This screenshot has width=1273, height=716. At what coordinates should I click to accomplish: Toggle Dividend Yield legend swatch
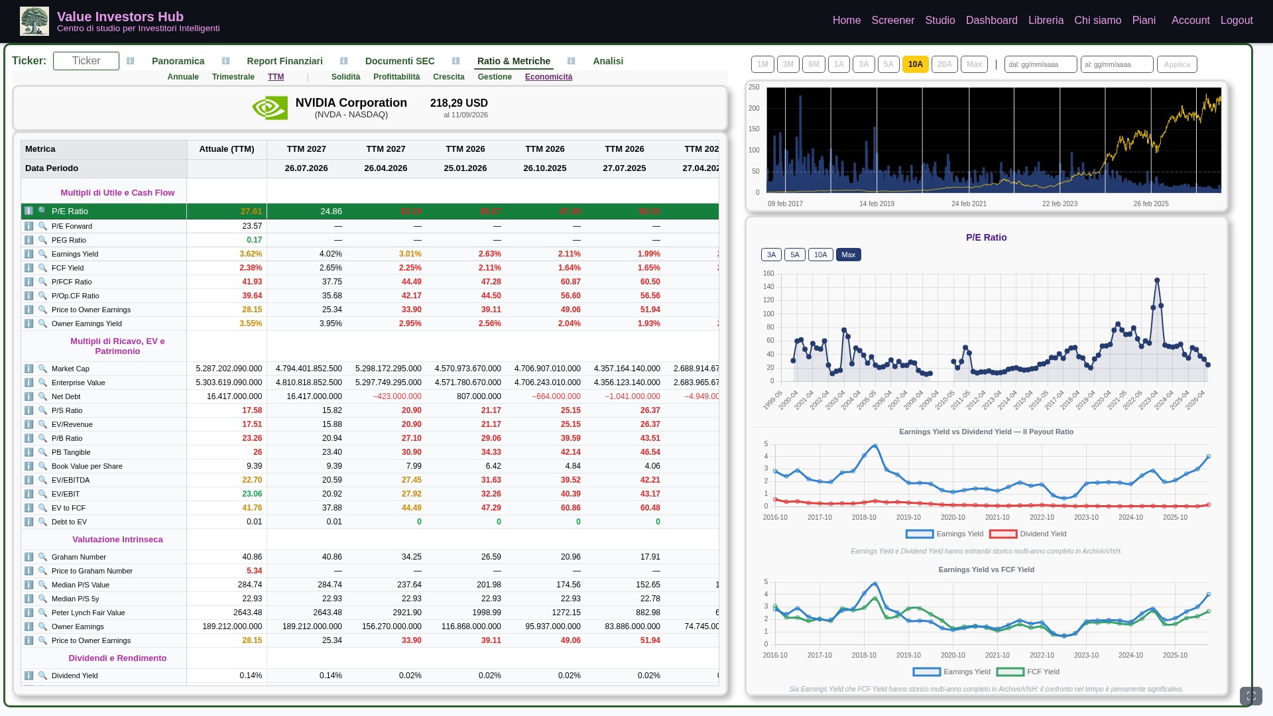[x=1003, y=534]
